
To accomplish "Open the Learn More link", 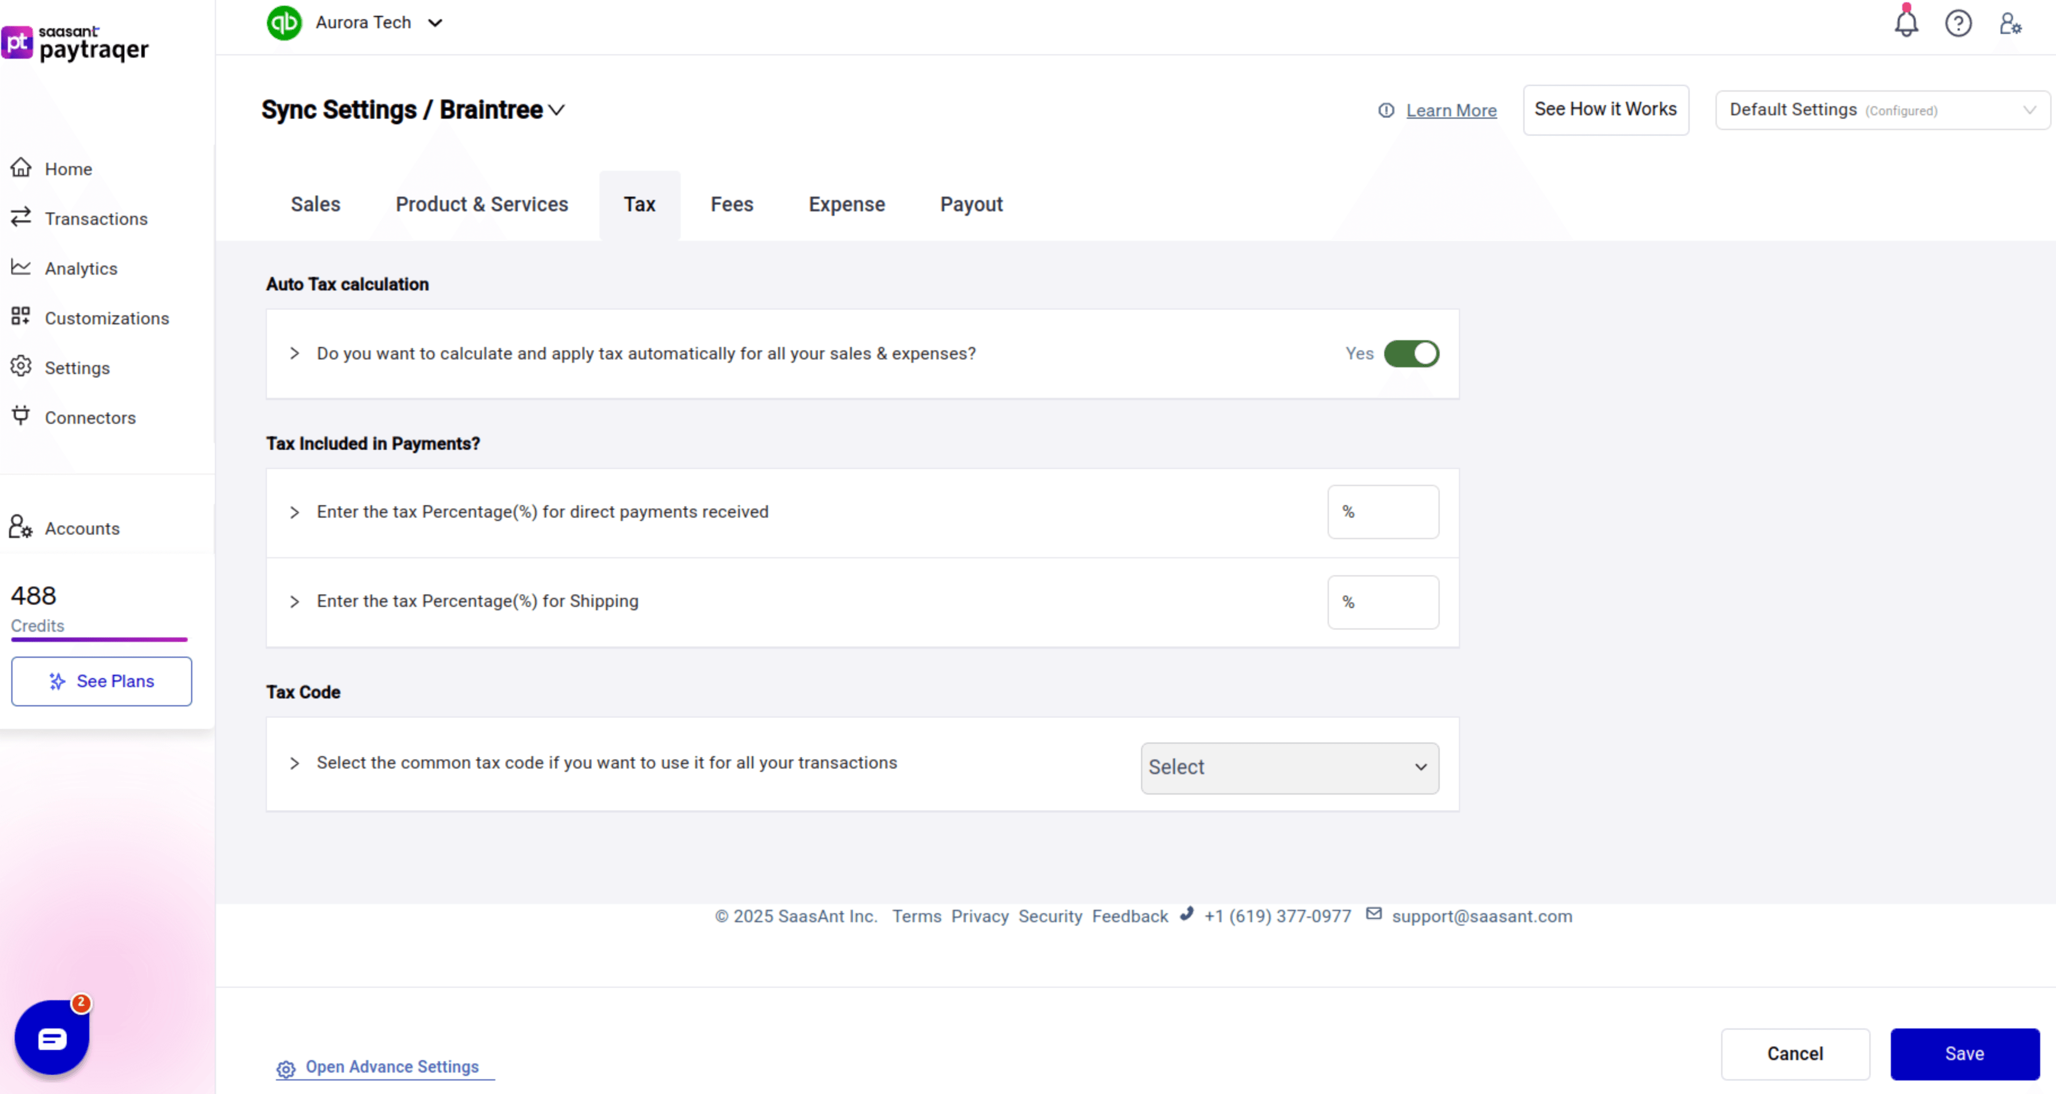I will point(1451,110).
